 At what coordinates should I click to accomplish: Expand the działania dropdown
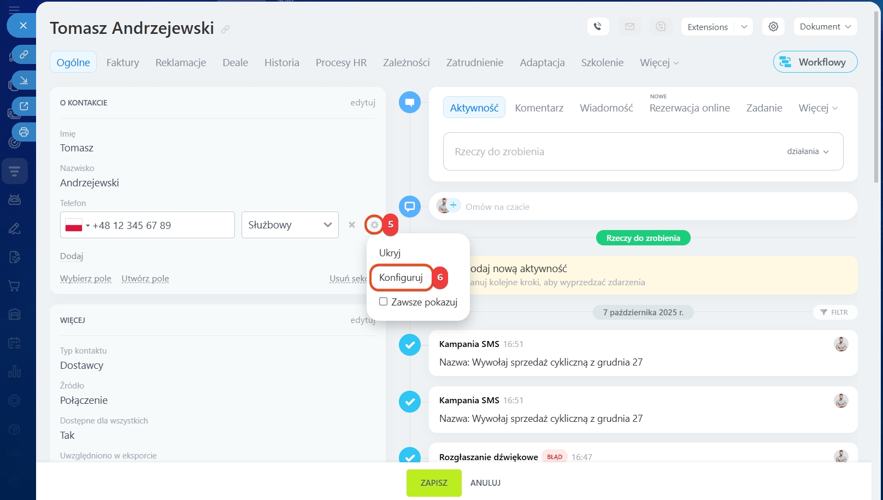(x=808, y=151)
